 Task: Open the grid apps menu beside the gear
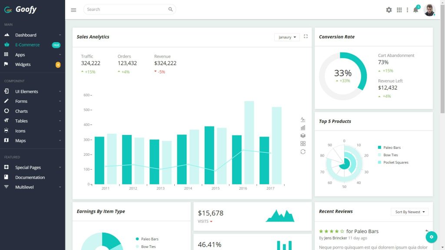(399, 10)
